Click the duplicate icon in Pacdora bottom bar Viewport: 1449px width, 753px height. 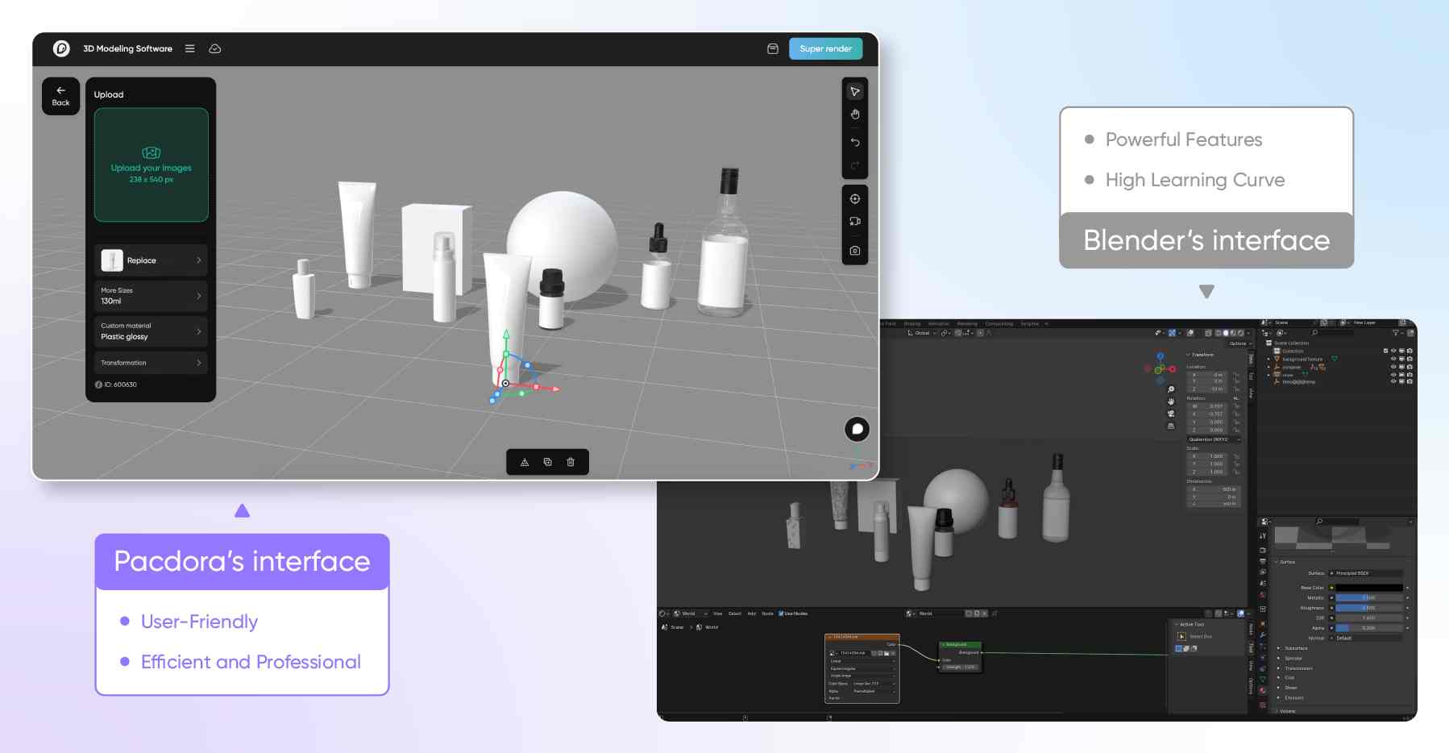[x=548, y=462]
